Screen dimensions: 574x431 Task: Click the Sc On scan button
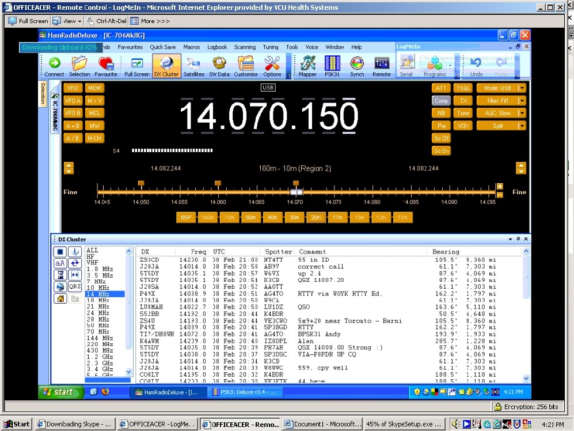[441, 150]
